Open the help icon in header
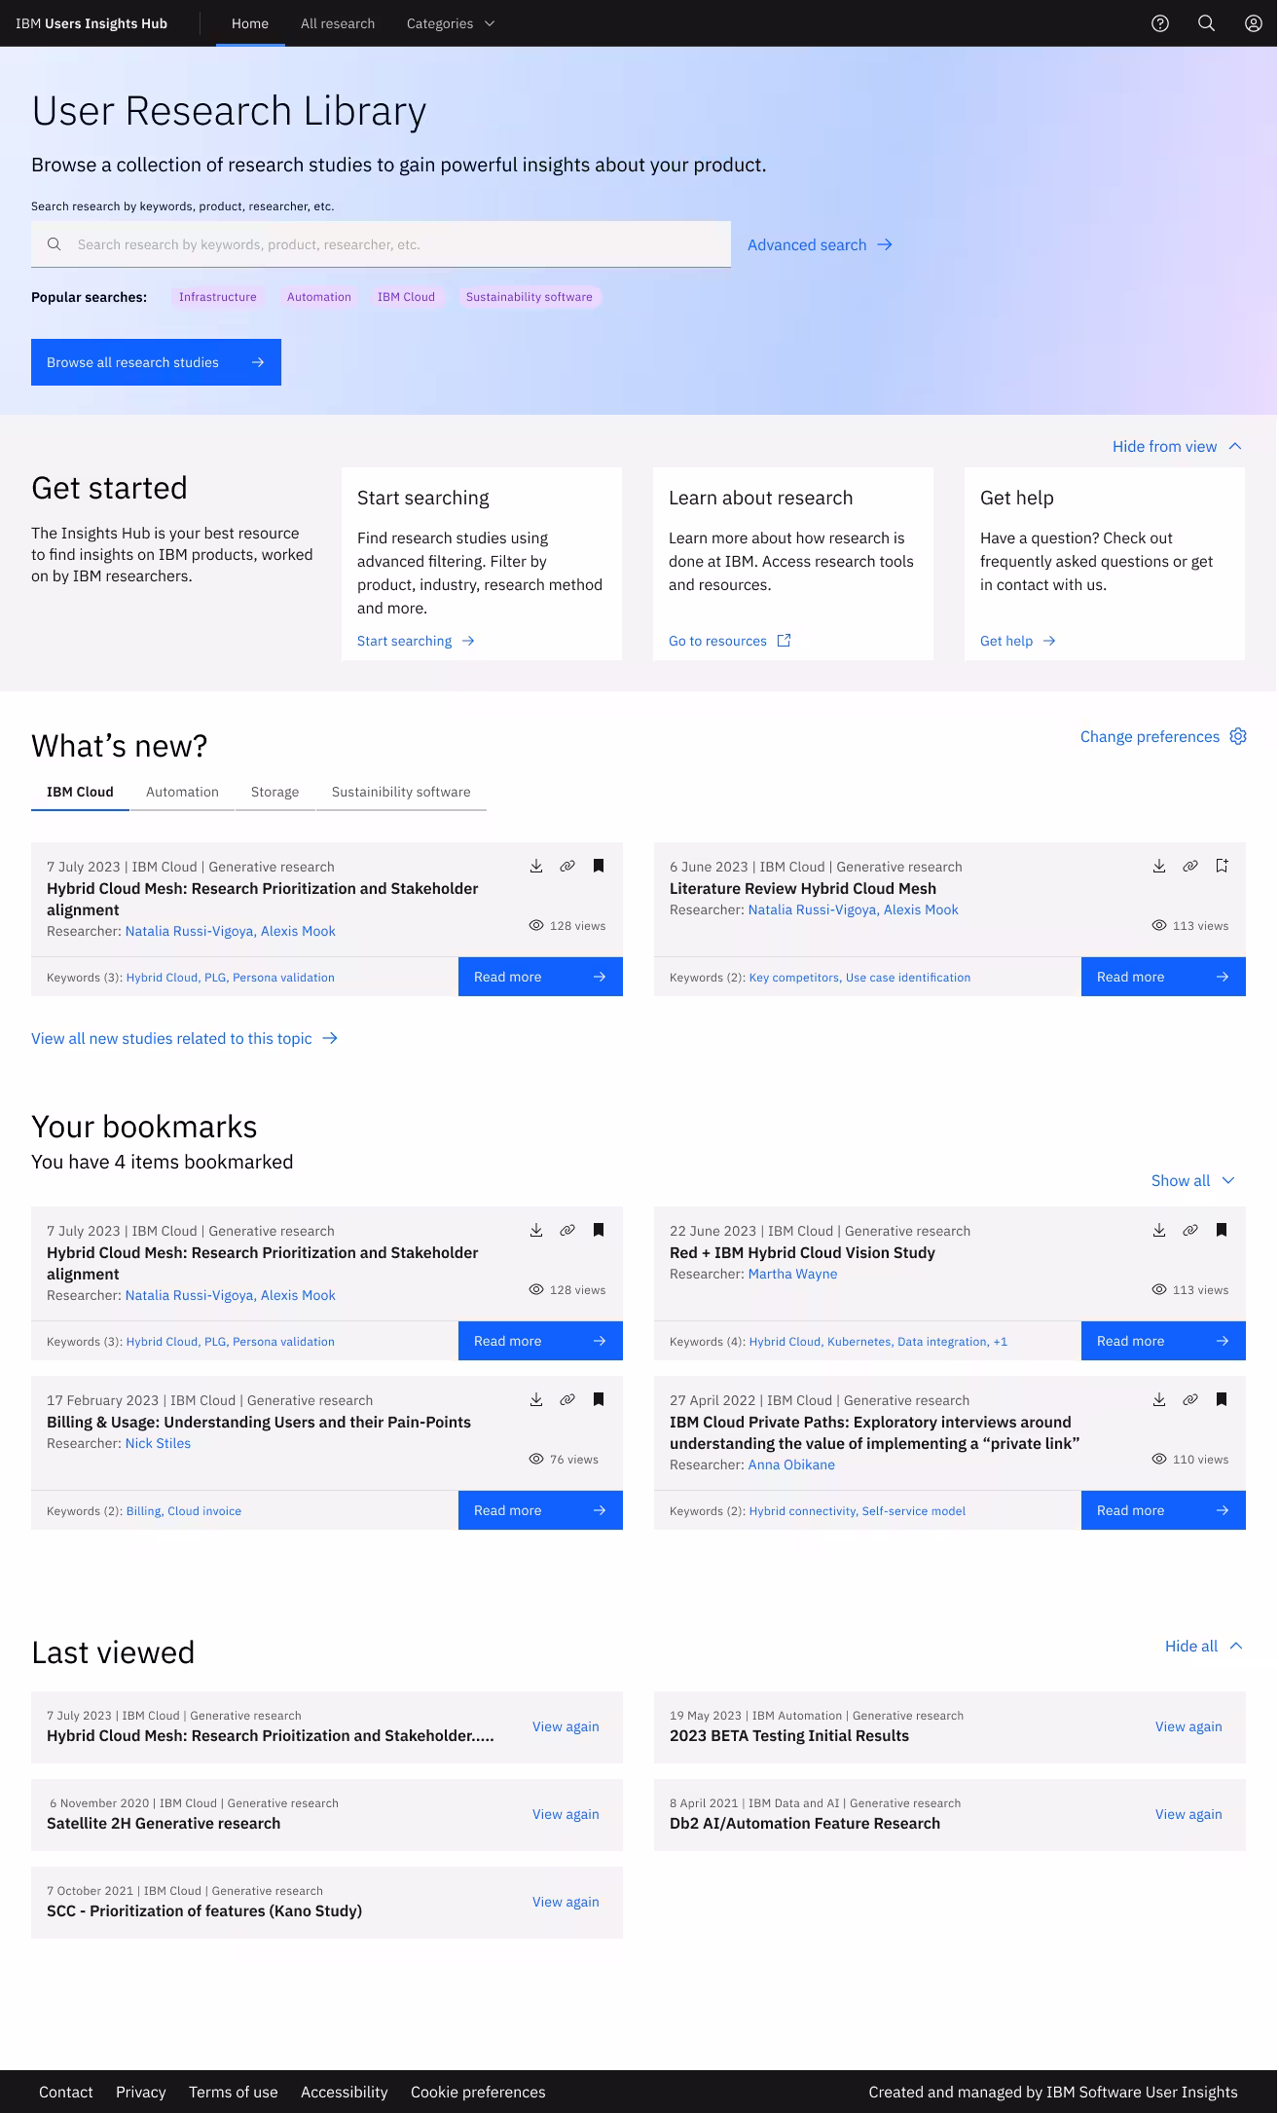1279x2113 pixels. (1159, 23)
